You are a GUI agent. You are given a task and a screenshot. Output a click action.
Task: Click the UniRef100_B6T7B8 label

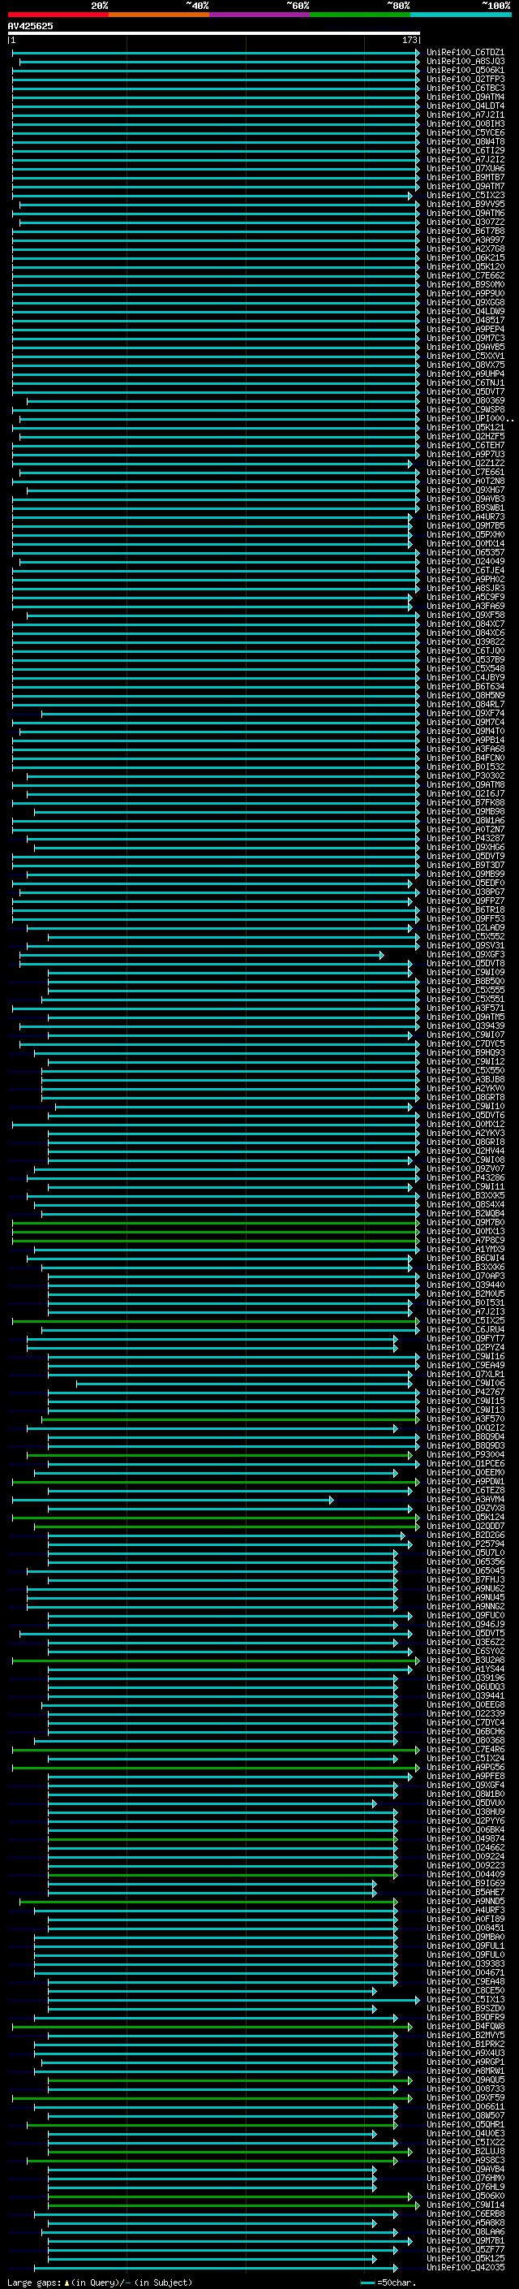coord(465,231)
